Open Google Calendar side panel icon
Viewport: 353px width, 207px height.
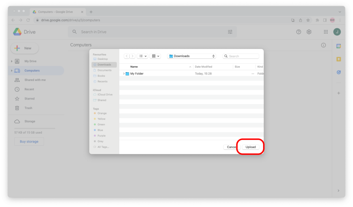pos(339,46)
